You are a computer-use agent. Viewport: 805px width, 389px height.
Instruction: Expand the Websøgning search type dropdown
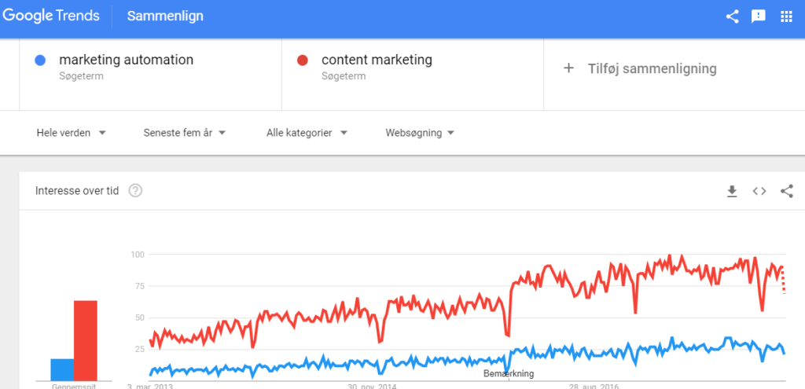420,133
